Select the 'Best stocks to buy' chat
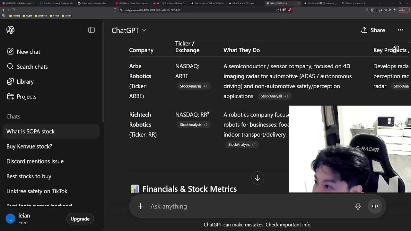This screenshot has width=411, height=231. pos(29,176)
